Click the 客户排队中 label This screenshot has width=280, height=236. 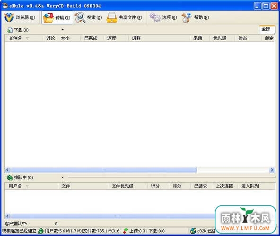[x=16, y=224]
